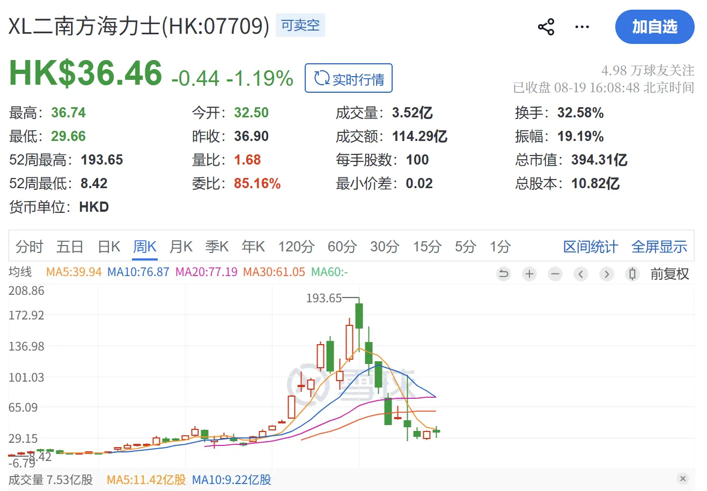The height and width of the screenshot is (491, 707).
Task: Add stock to watchlist with 加自选
Action: coord(655,27)
